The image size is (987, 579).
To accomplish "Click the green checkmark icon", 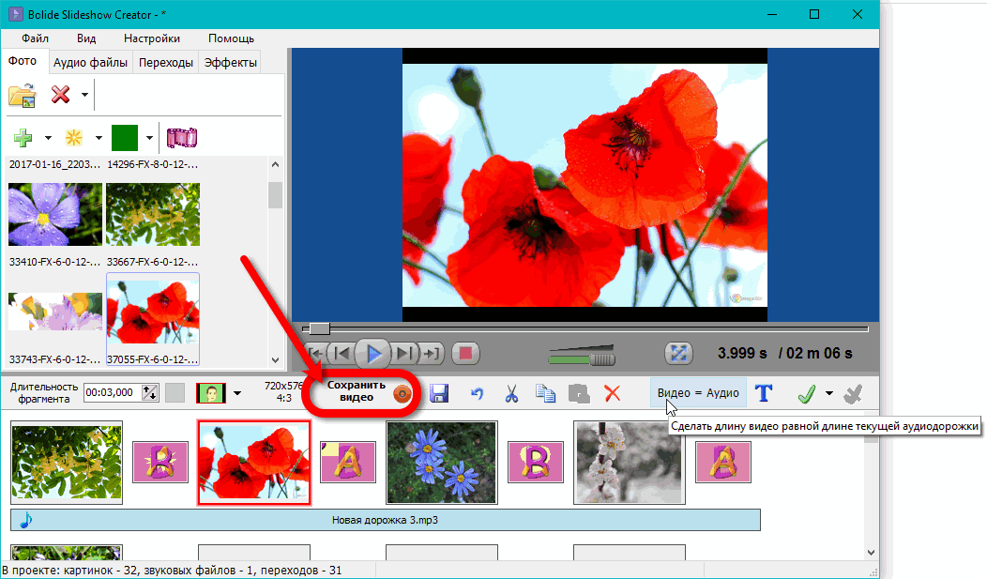I will (806, 393).
